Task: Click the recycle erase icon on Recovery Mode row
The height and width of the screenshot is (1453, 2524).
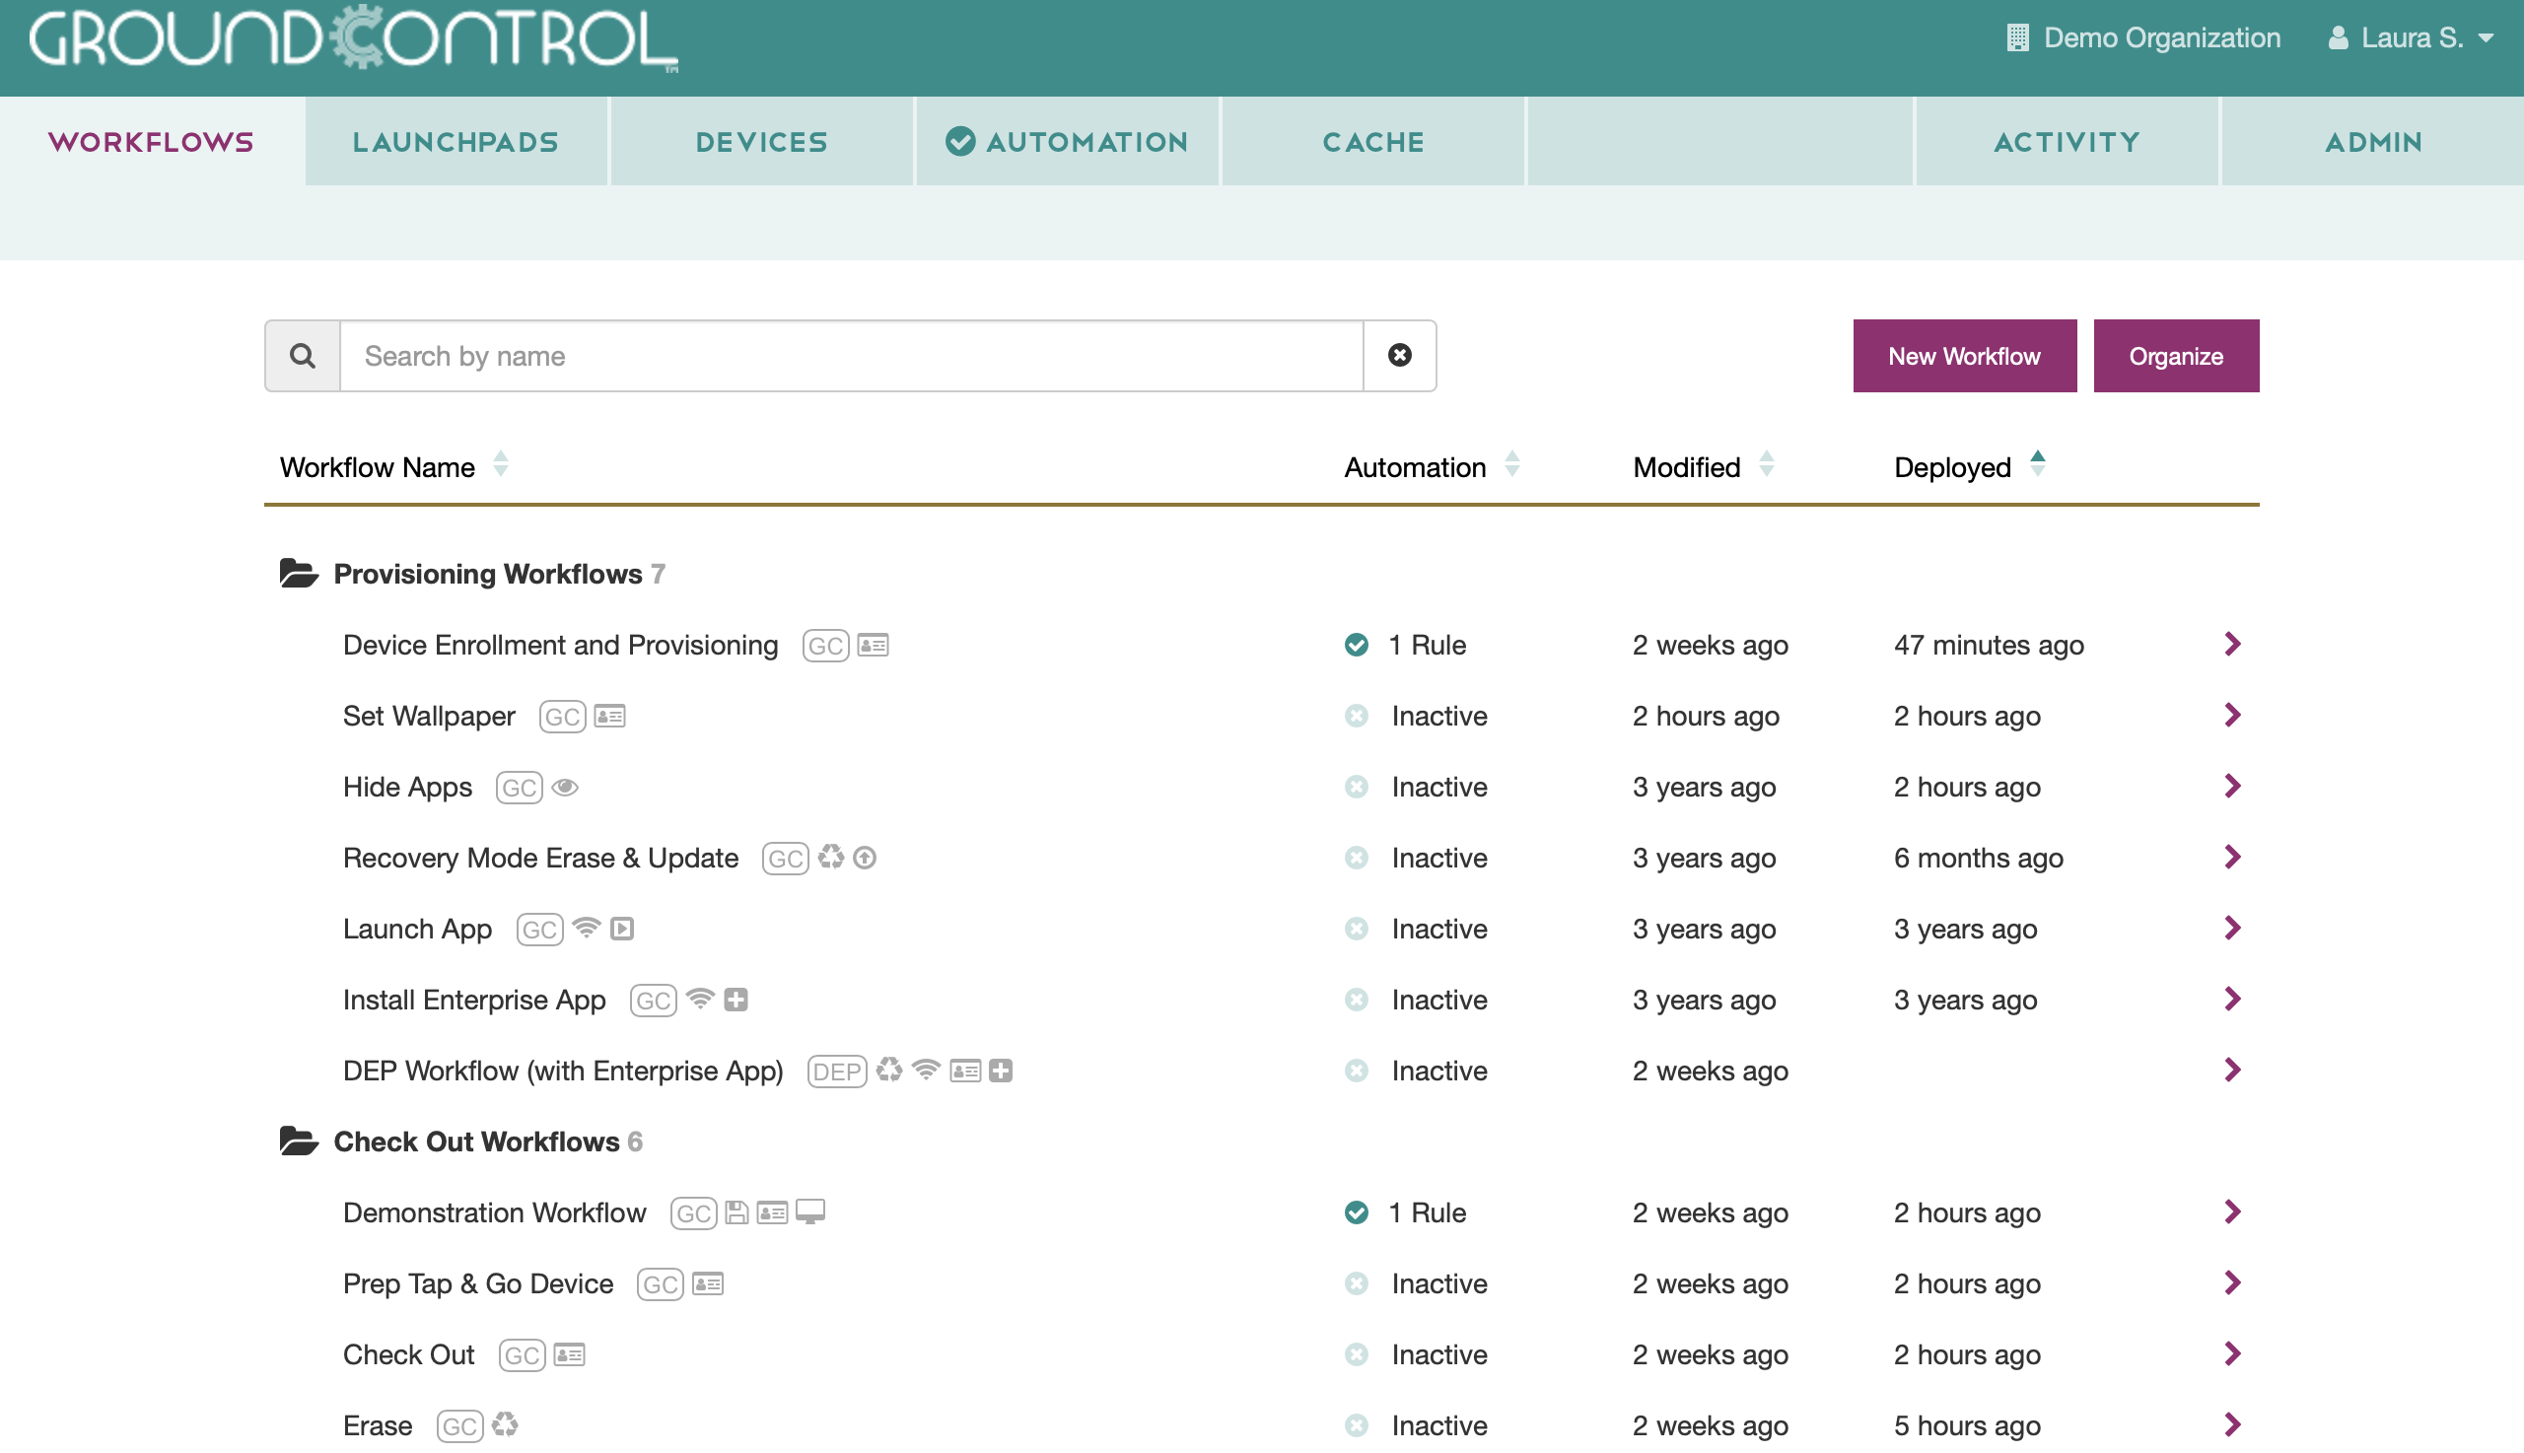Action: [830, 858]
